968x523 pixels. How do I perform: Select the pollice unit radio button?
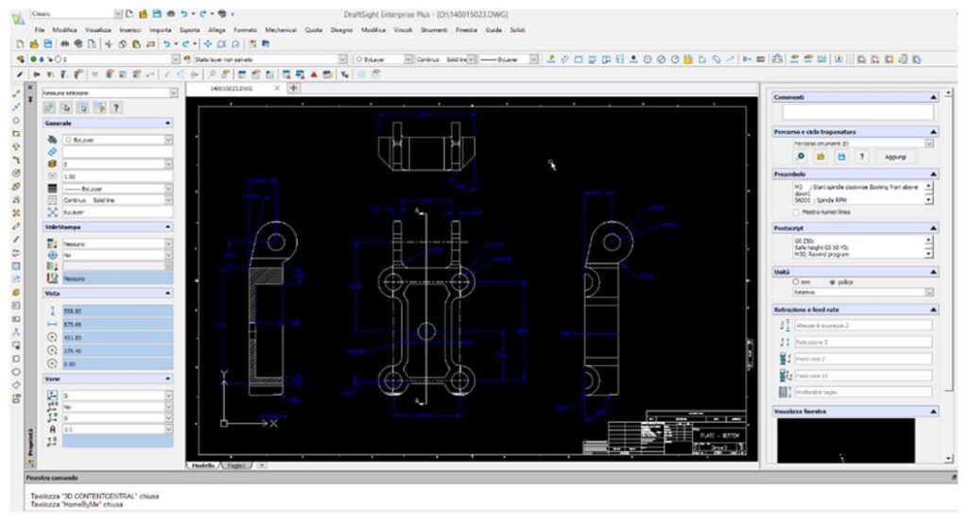click(832, 282)
